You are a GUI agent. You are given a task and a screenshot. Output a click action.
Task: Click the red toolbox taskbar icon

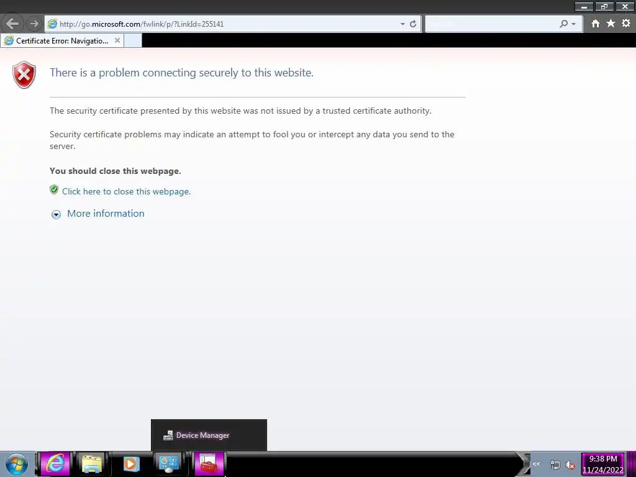208,463
